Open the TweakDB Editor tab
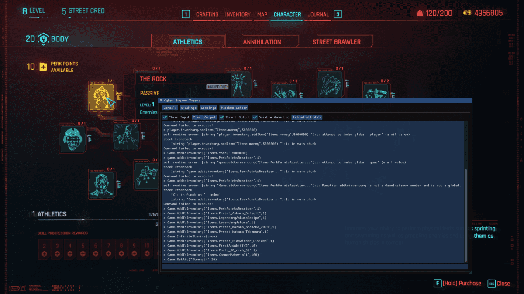 [x=234, y=108]
